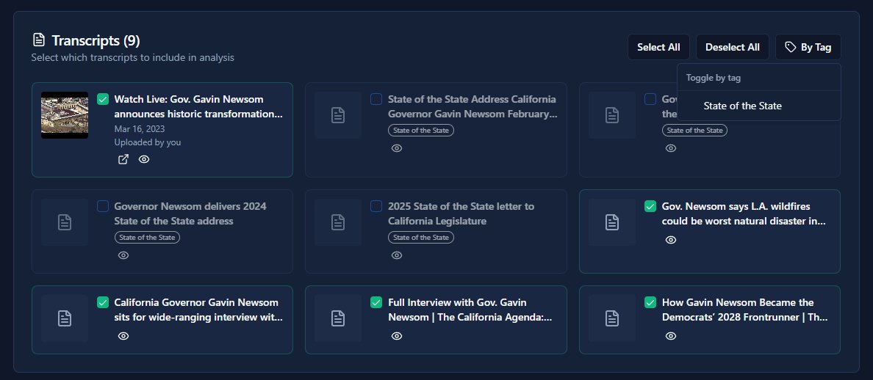Click title 'Full Interview with Gov. Gavin Newsom'
This screenshot has width=873, height=380.
[x=470, y=310]
